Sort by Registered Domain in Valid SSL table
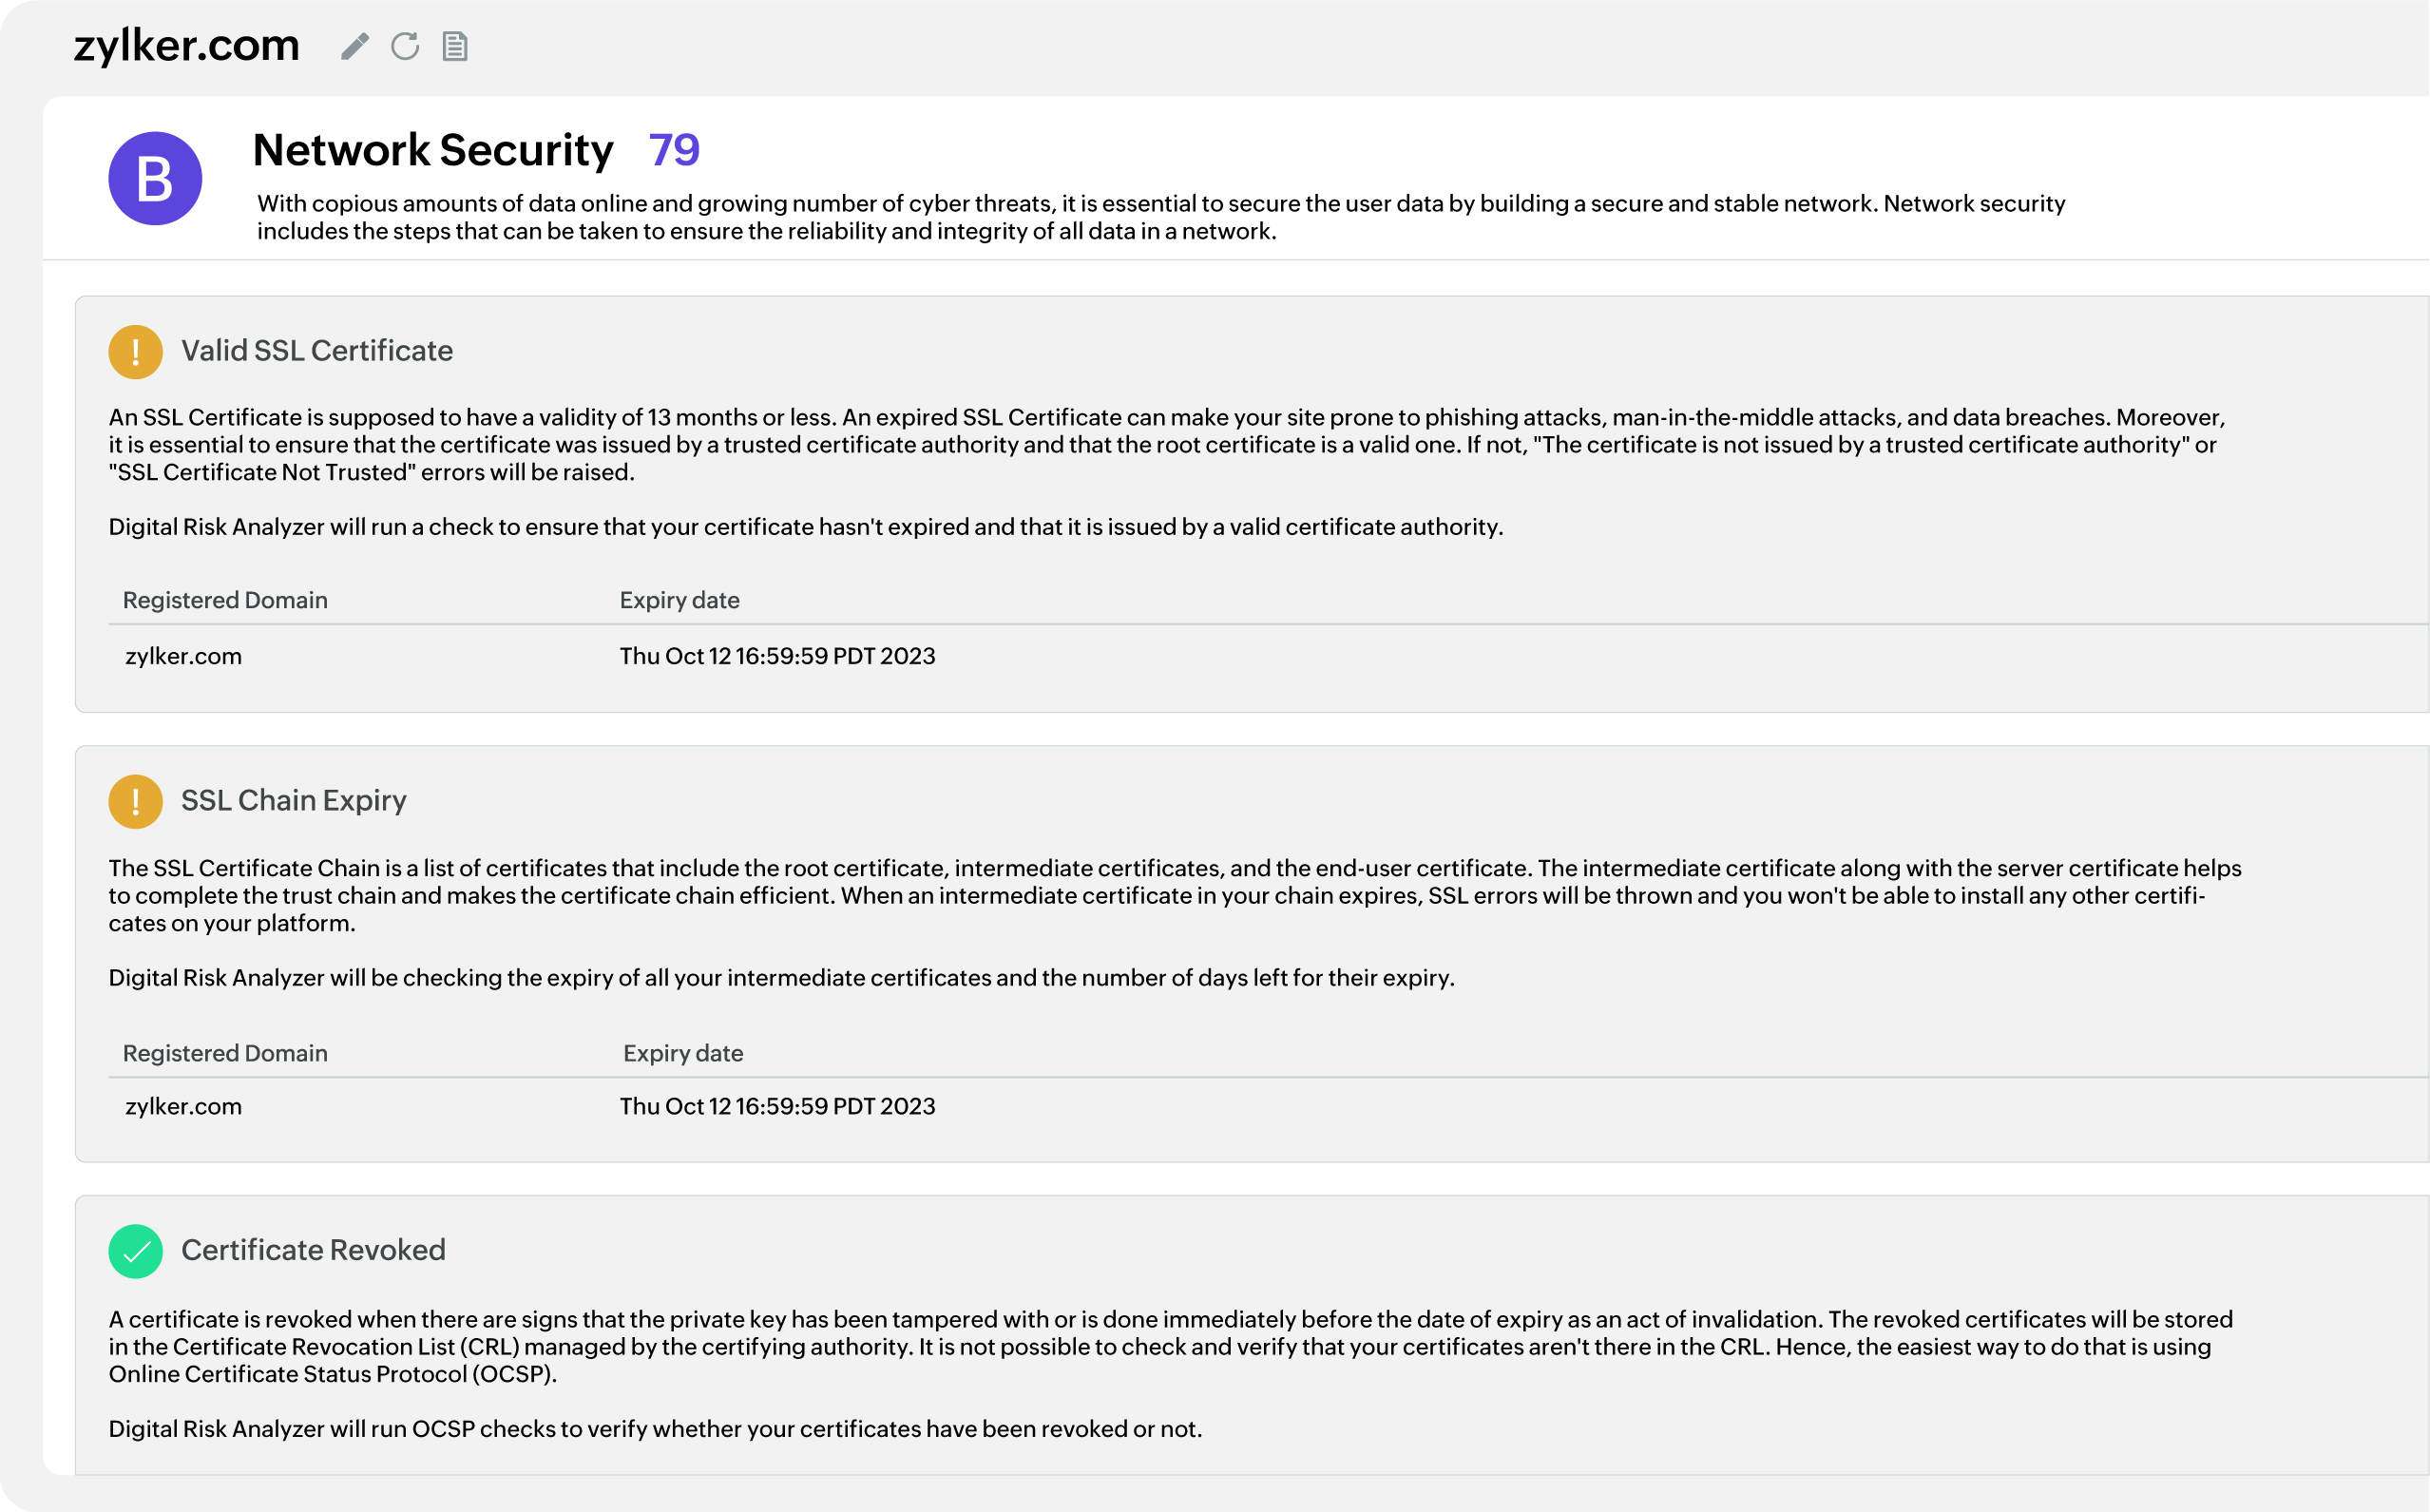Image resolution: width=2430 pixels, height=1512 pixels. (225, 600)
